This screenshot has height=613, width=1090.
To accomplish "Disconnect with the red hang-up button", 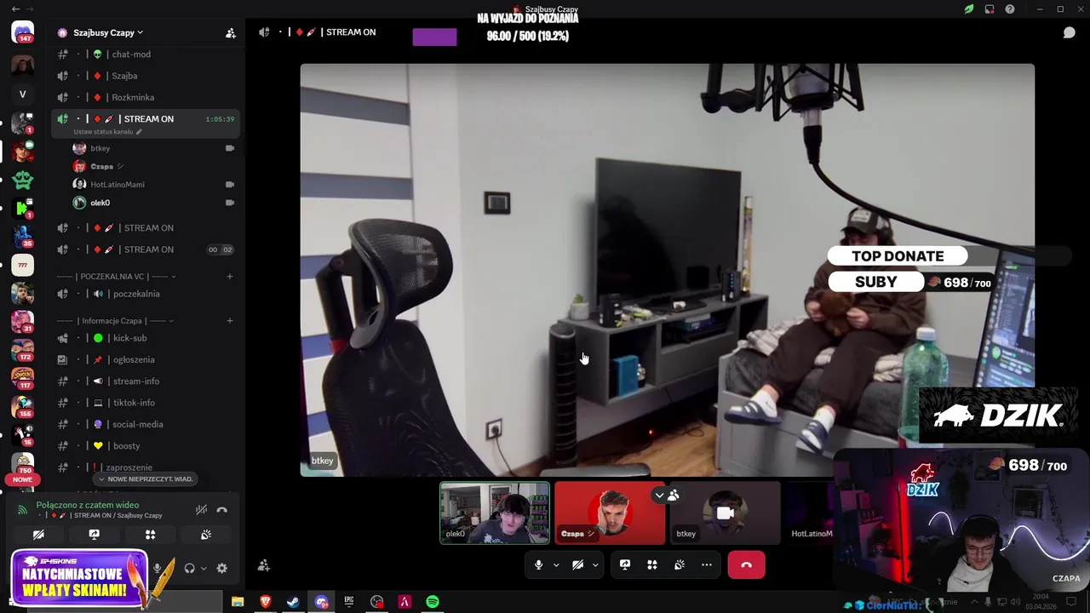I will tap(746, 564).
